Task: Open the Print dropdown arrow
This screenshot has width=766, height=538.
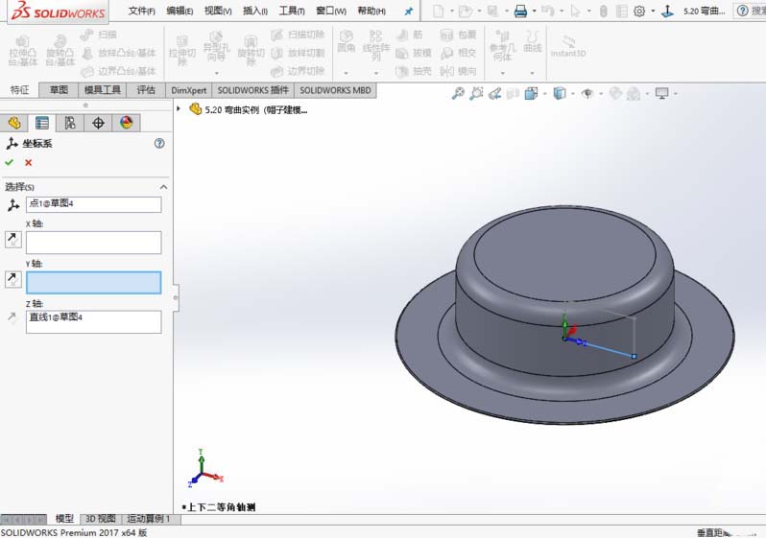Action: (534, 11)
